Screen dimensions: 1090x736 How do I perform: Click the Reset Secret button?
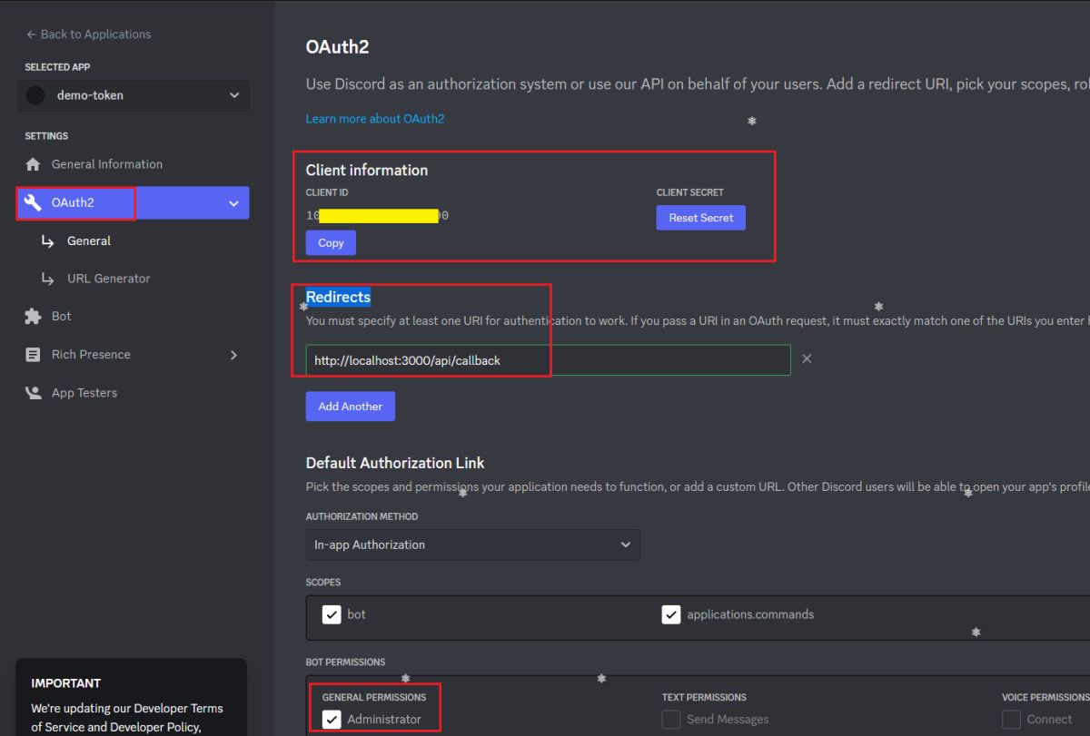701,218
